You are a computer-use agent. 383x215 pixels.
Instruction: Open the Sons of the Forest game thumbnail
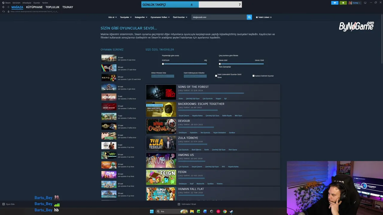(161, 92)
